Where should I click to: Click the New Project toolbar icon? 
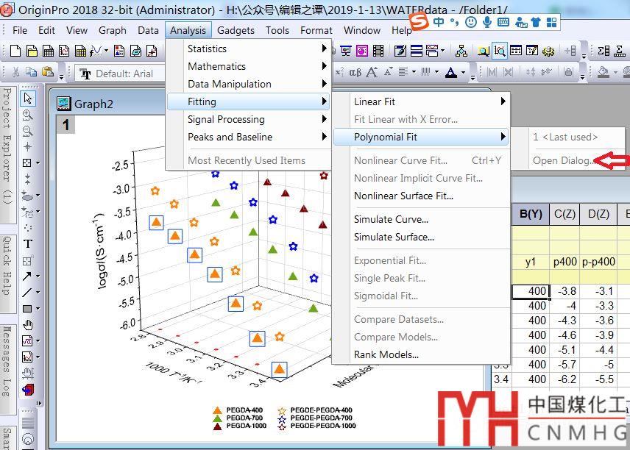(14, 51)
